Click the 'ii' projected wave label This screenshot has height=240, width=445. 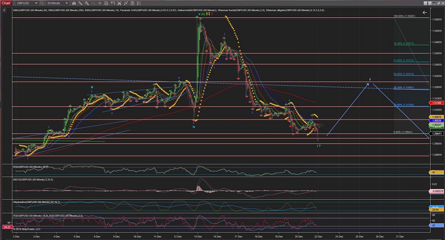pos(370,79)
